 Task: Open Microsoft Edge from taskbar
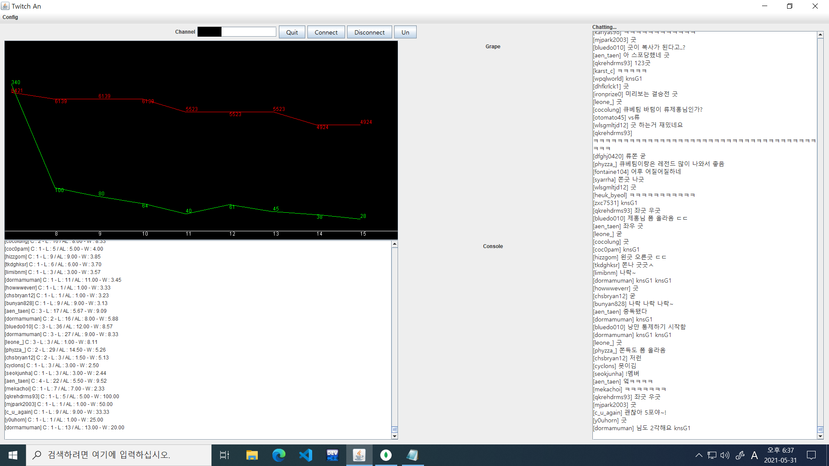278,455
